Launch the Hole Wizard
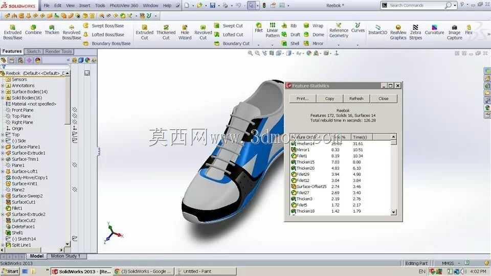Screen dimensions: 491x276 (x=185, y=32)
